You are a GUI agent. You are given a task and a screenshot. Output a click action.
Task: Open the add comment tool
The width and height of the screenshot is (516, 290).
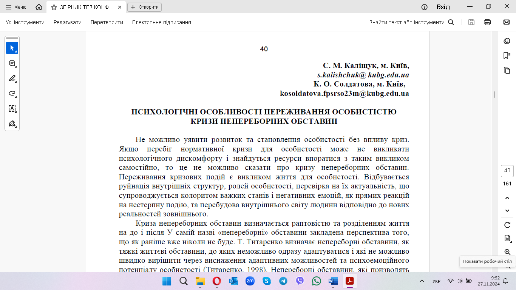(12, 63)
